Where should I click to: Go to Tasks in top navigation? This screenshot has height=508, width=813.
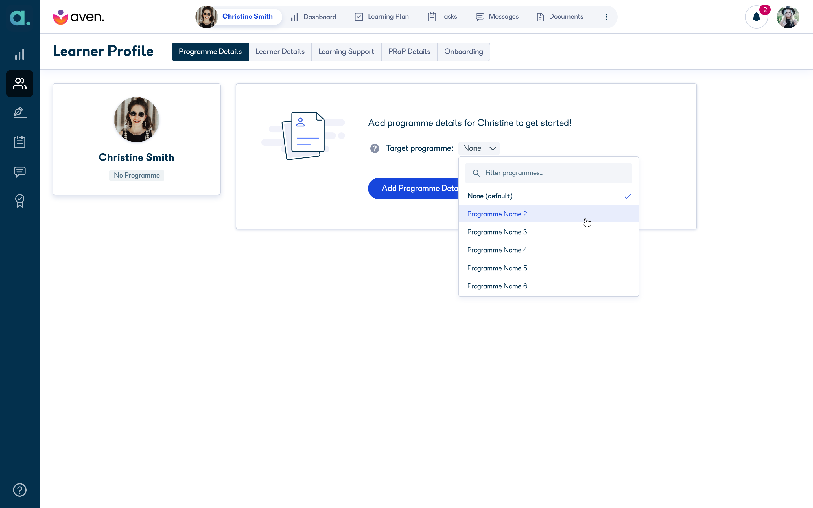(x=442, y=17)
